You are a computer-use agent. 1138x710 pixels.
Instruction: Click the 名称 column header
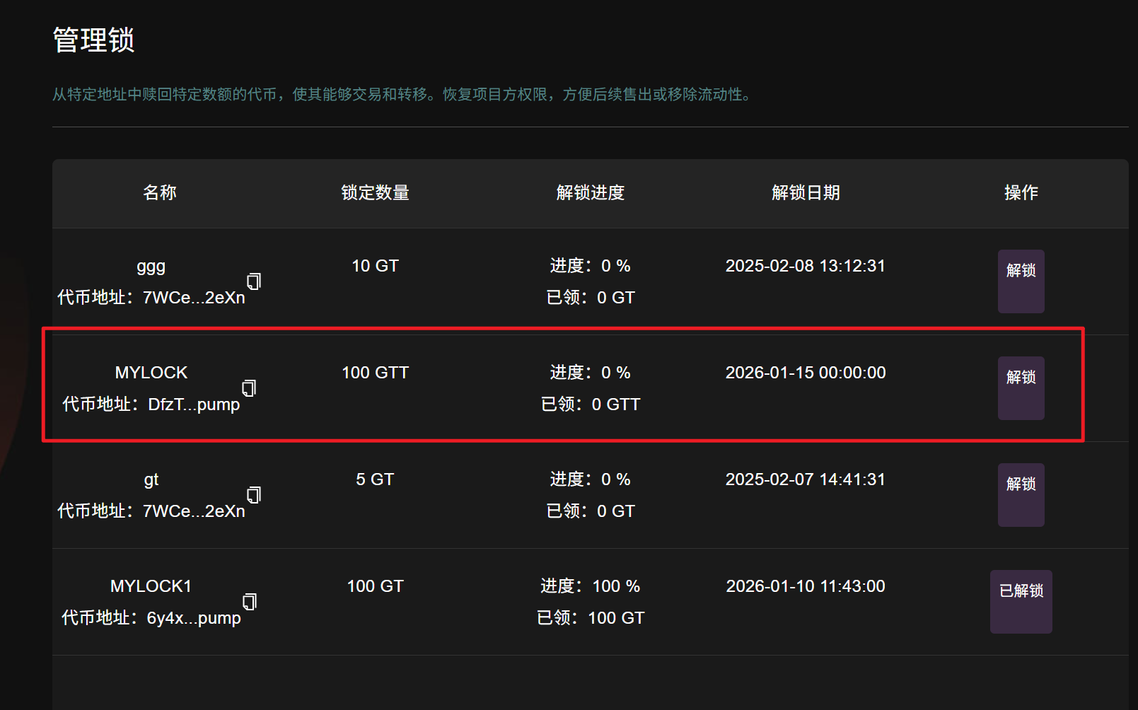[x=160, y=192]
